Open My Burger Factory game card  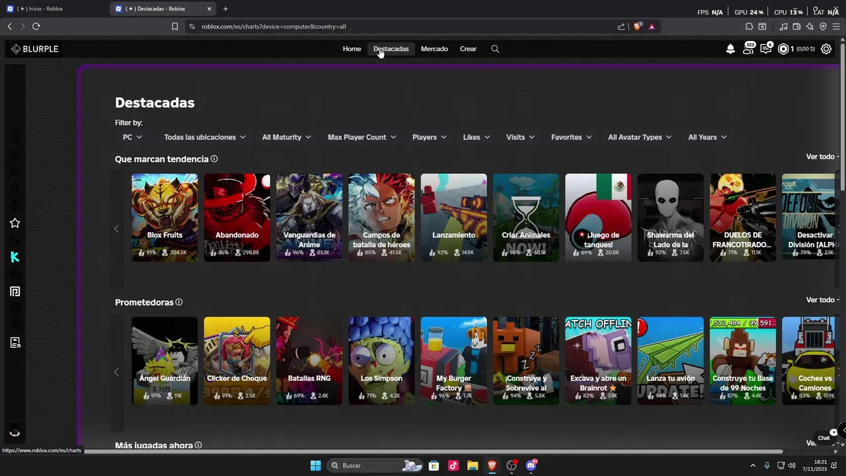click(x=453, y=361)
